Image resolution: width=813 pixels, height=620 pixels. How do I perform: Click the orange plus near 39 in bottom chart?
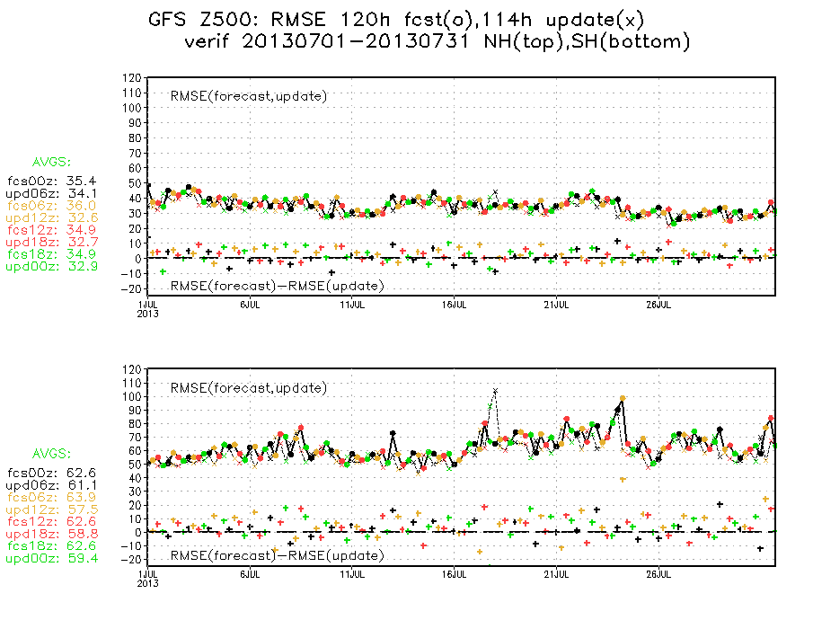[623, 480]
